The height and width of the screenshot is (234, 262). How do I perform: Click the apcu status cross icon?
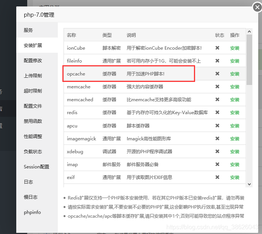[217, 126]
